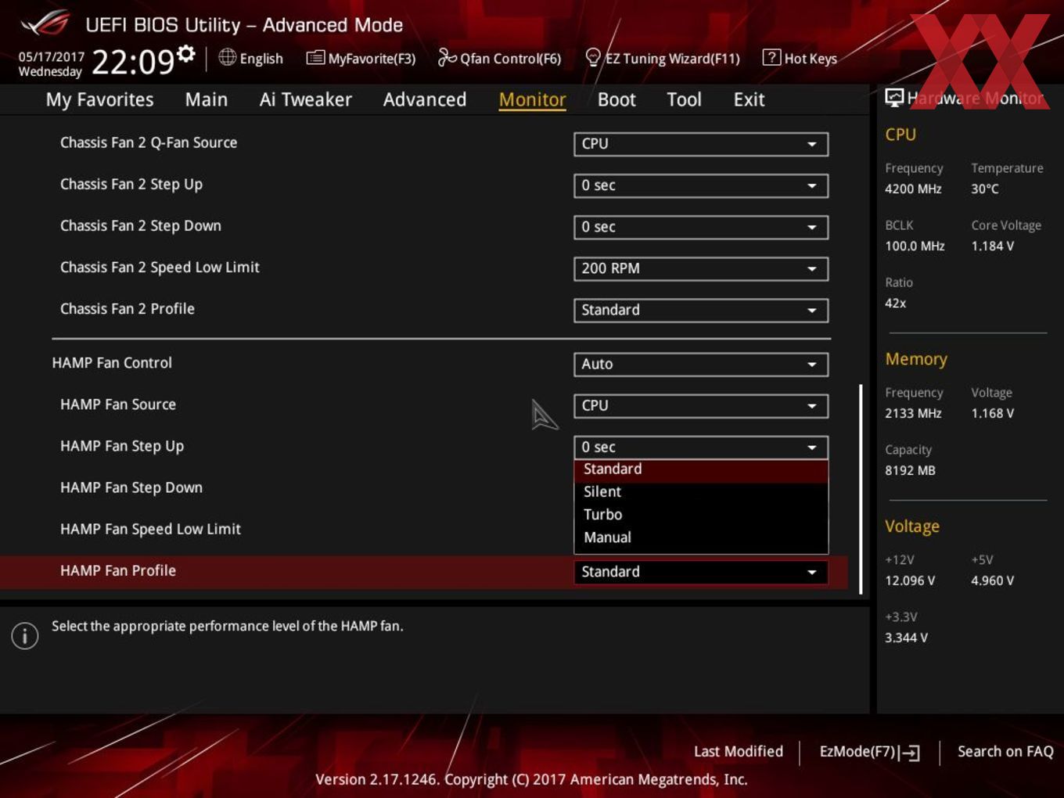Click the Ratio 42x value
This screenshot has width=1064, height=798.
click(x=896, y=304)
